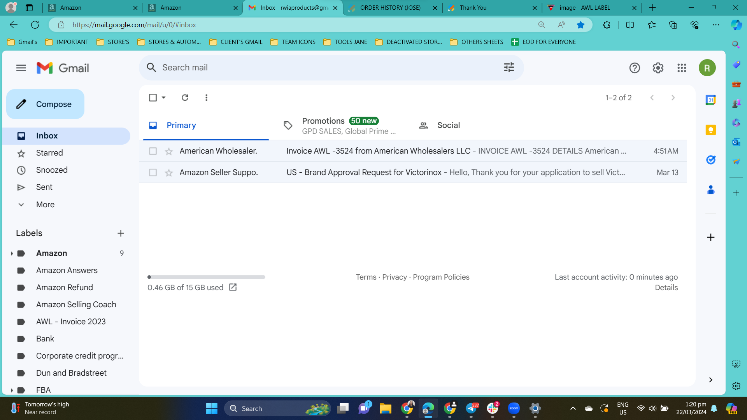Open EOD FOR EVERYONE bookmark
Image resolution: width=747 pixels, height=420 pixels.
click(544, 42)
